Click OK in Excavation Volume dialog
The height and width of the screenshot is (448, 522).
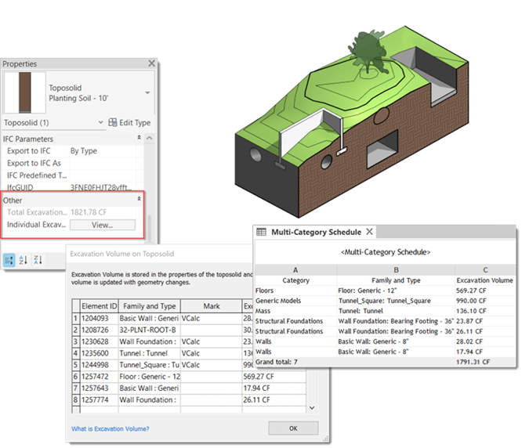[x=293, y=428]
